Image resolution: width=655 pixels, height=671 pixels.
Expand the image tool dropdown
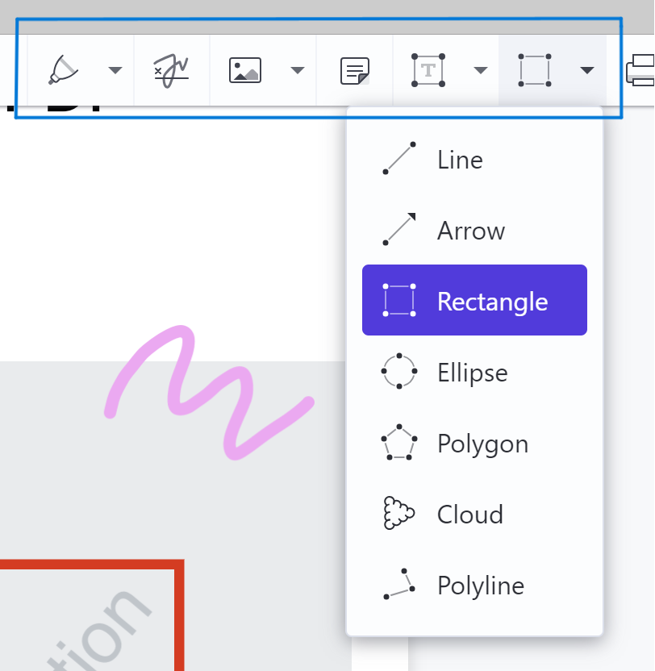pos(297,70)
